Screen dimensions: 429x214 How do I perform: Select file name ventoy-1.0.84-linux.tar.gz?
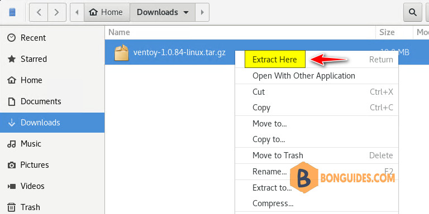click(x=179, y=52)
